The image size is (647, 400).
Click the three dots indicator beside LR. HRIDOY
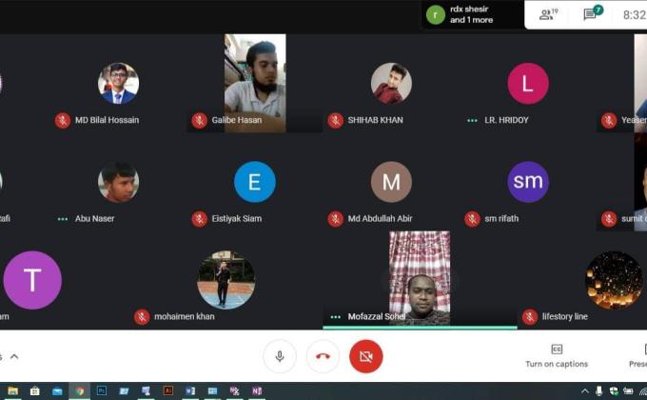coord(472,120)
